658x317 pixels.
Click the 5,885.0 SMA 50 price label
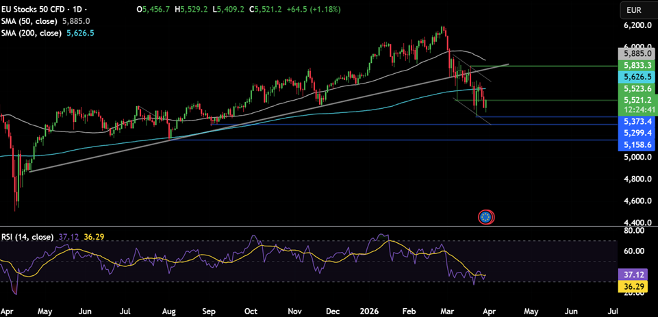pyautogui.click(x=636, y=53)
